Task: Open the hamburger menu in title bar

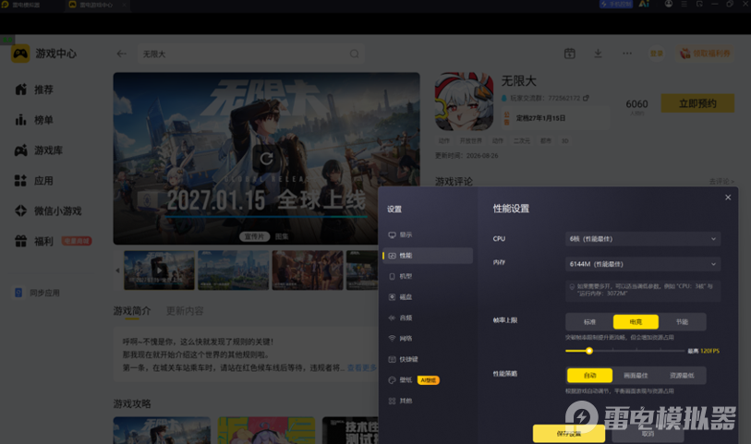Action: pos(684,4)
